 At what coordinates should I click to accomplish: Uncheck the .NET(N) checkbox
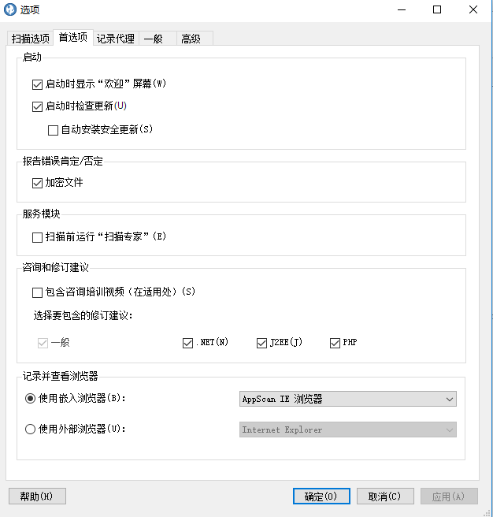[x=187, y=343]
